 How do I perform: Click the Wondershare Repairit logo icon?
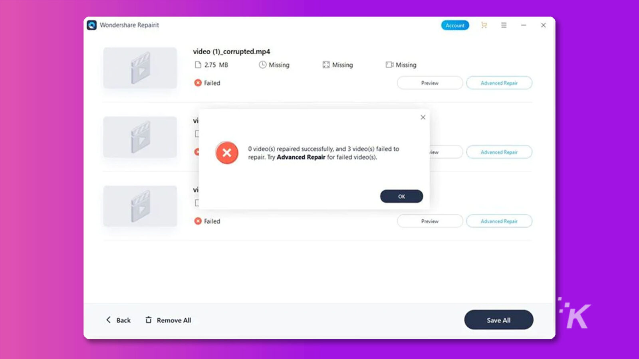tap(92, 25)
